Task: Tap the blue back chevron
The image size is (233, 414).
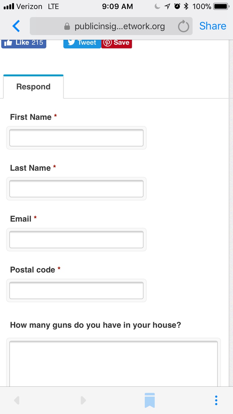Action: click(x=16, y=26)
